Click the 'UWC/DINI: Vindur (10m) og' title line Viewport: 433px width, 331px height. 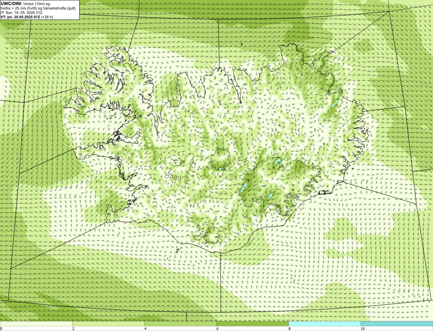click(25, 4)
